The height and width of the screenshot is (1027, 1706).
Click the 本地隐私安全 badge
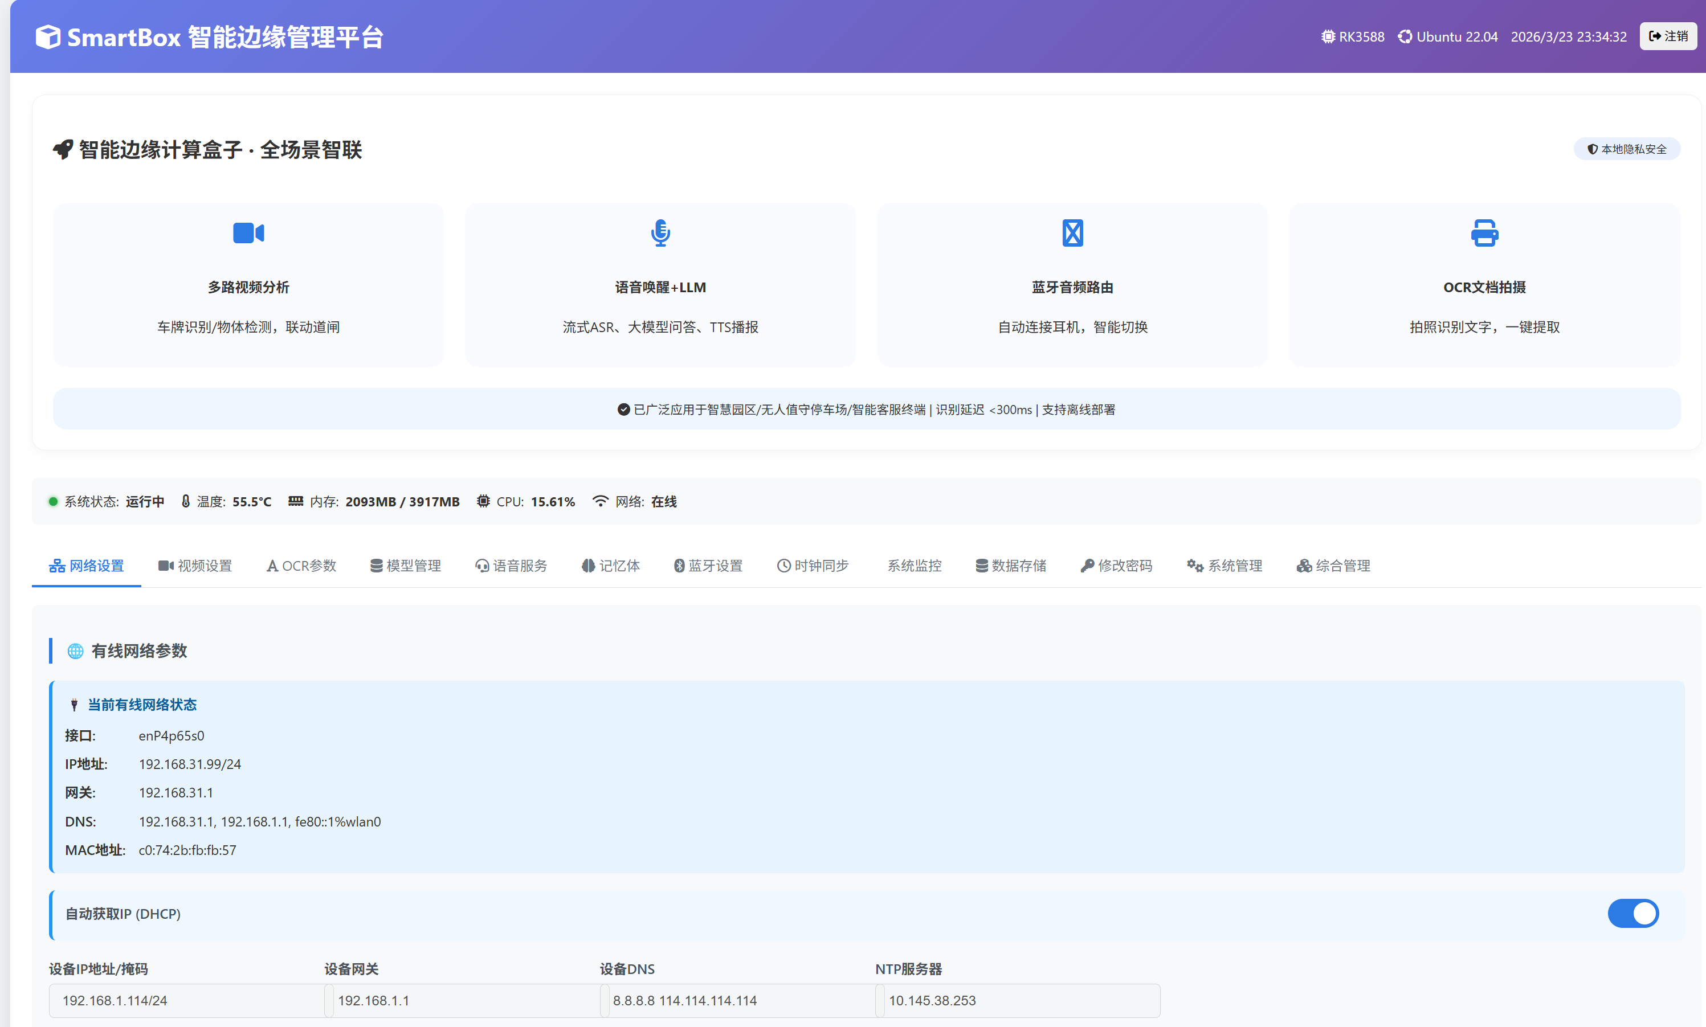tap(1626, 148)
